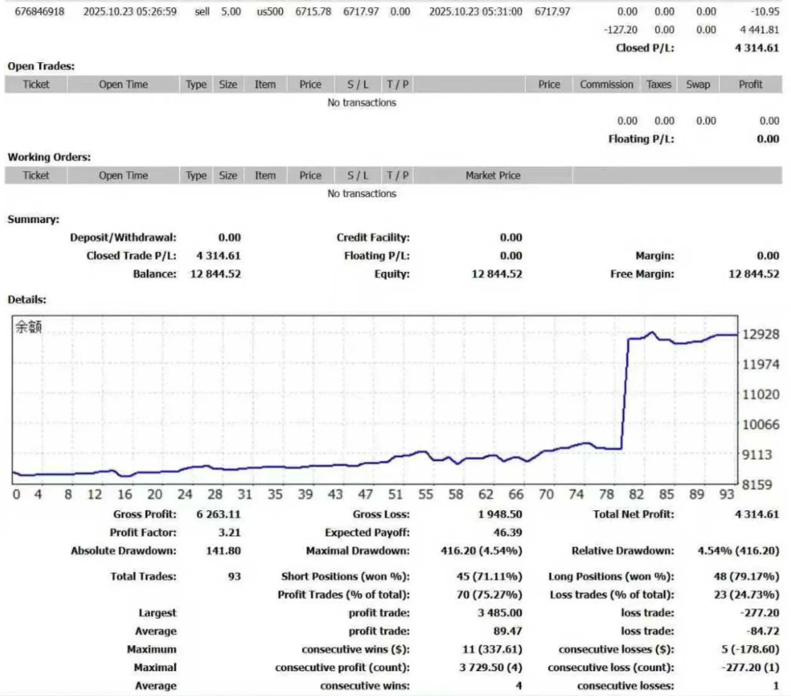The width and height of the screenshot is (791, 696).
Task: Click the 余额 label on the balance chart
Action: click(29, 327)
